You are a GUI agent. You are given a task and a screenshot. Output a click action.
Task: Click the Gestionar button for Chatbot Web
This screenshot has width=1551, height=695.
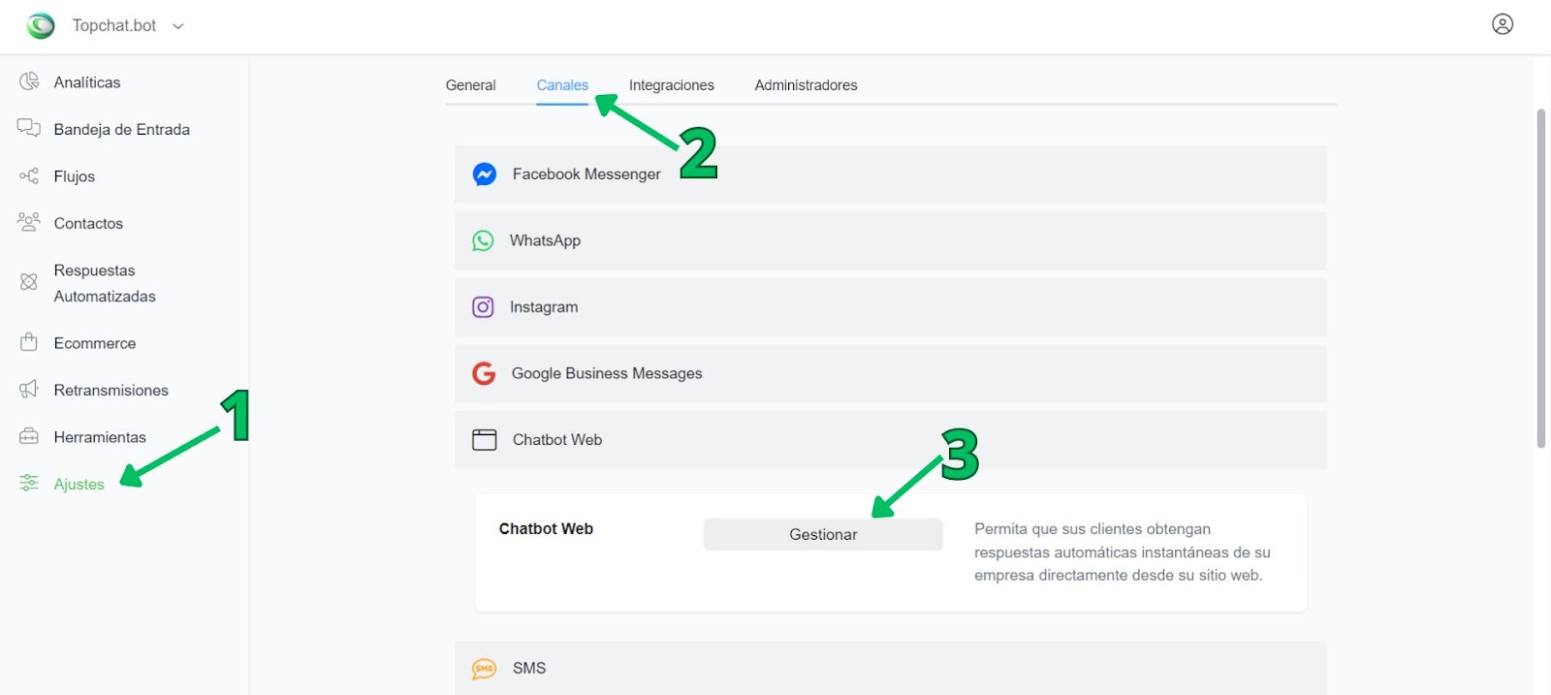823,534
